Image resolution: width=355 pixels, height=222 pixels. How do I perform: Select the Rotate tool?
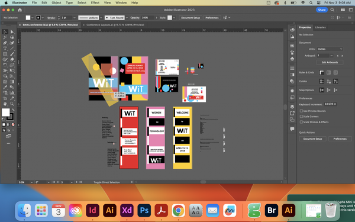point(5,65)
